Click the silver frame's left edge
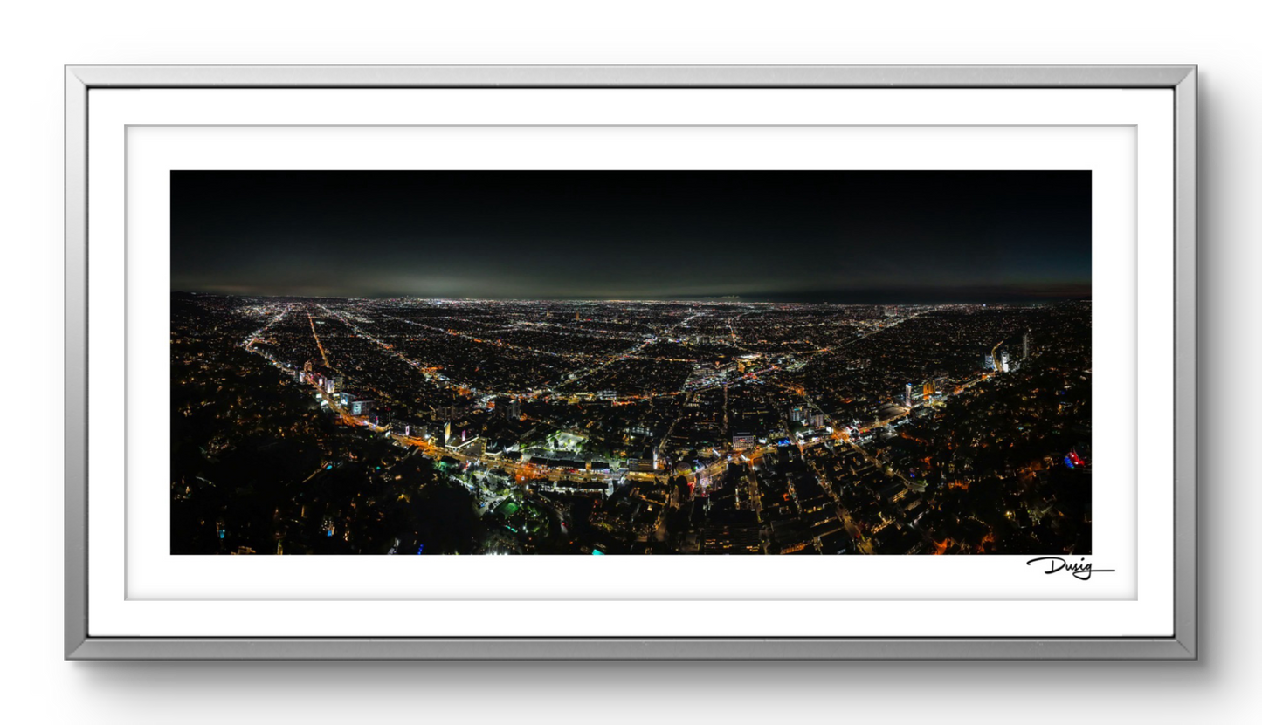This screenshot has height=725, width=1262. coord(75,362)
